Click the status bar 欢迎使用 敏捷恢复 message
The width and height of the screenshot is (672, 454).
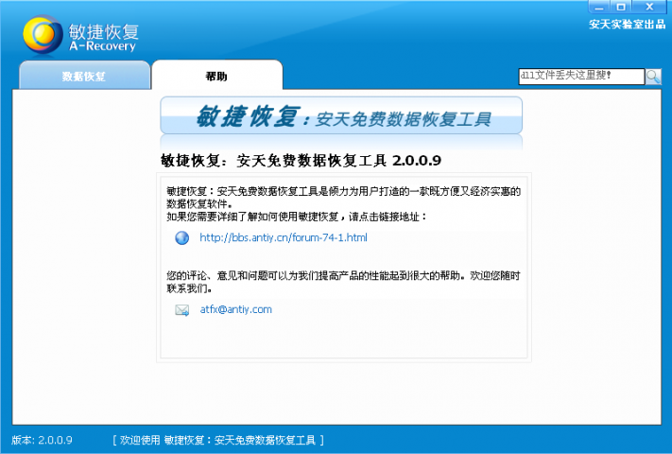218,440
